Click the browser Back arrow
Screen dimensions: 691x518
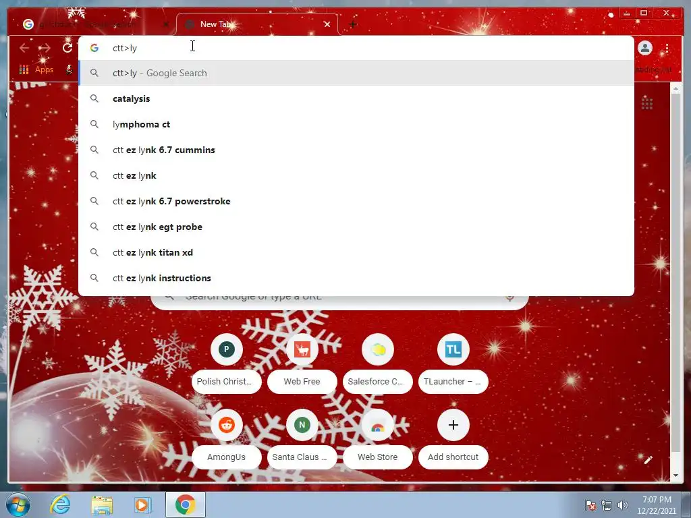pos(24,48)
